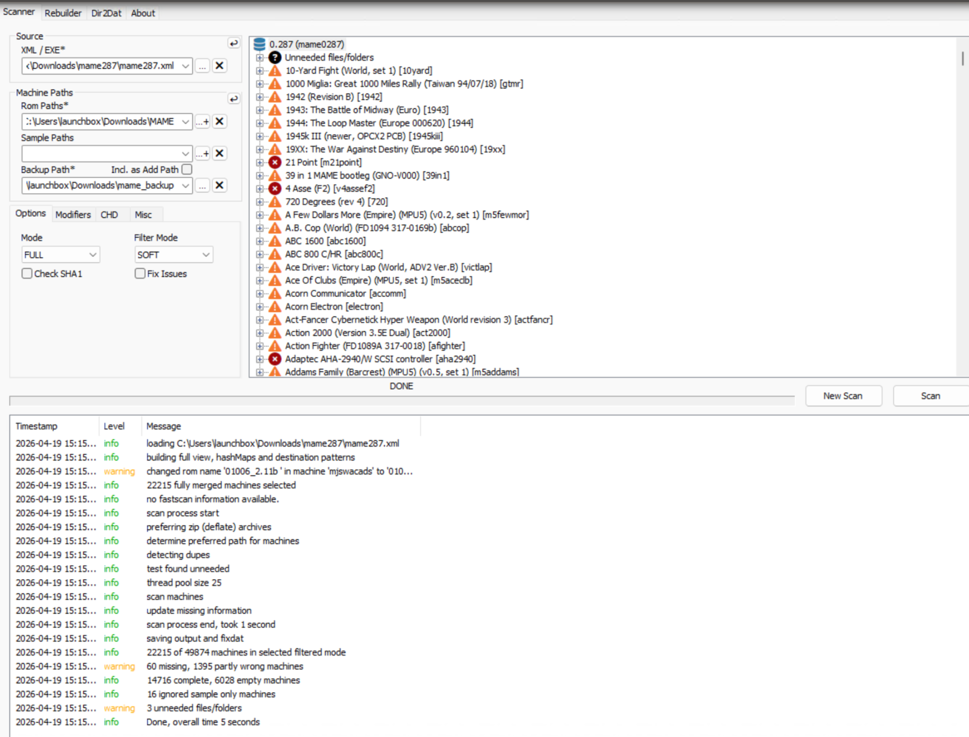Image resolution: width=969 pixels, height=737 pixels.
Task: Open the Filter Mode dropdown showing SOFT
Action: [173, 254]
